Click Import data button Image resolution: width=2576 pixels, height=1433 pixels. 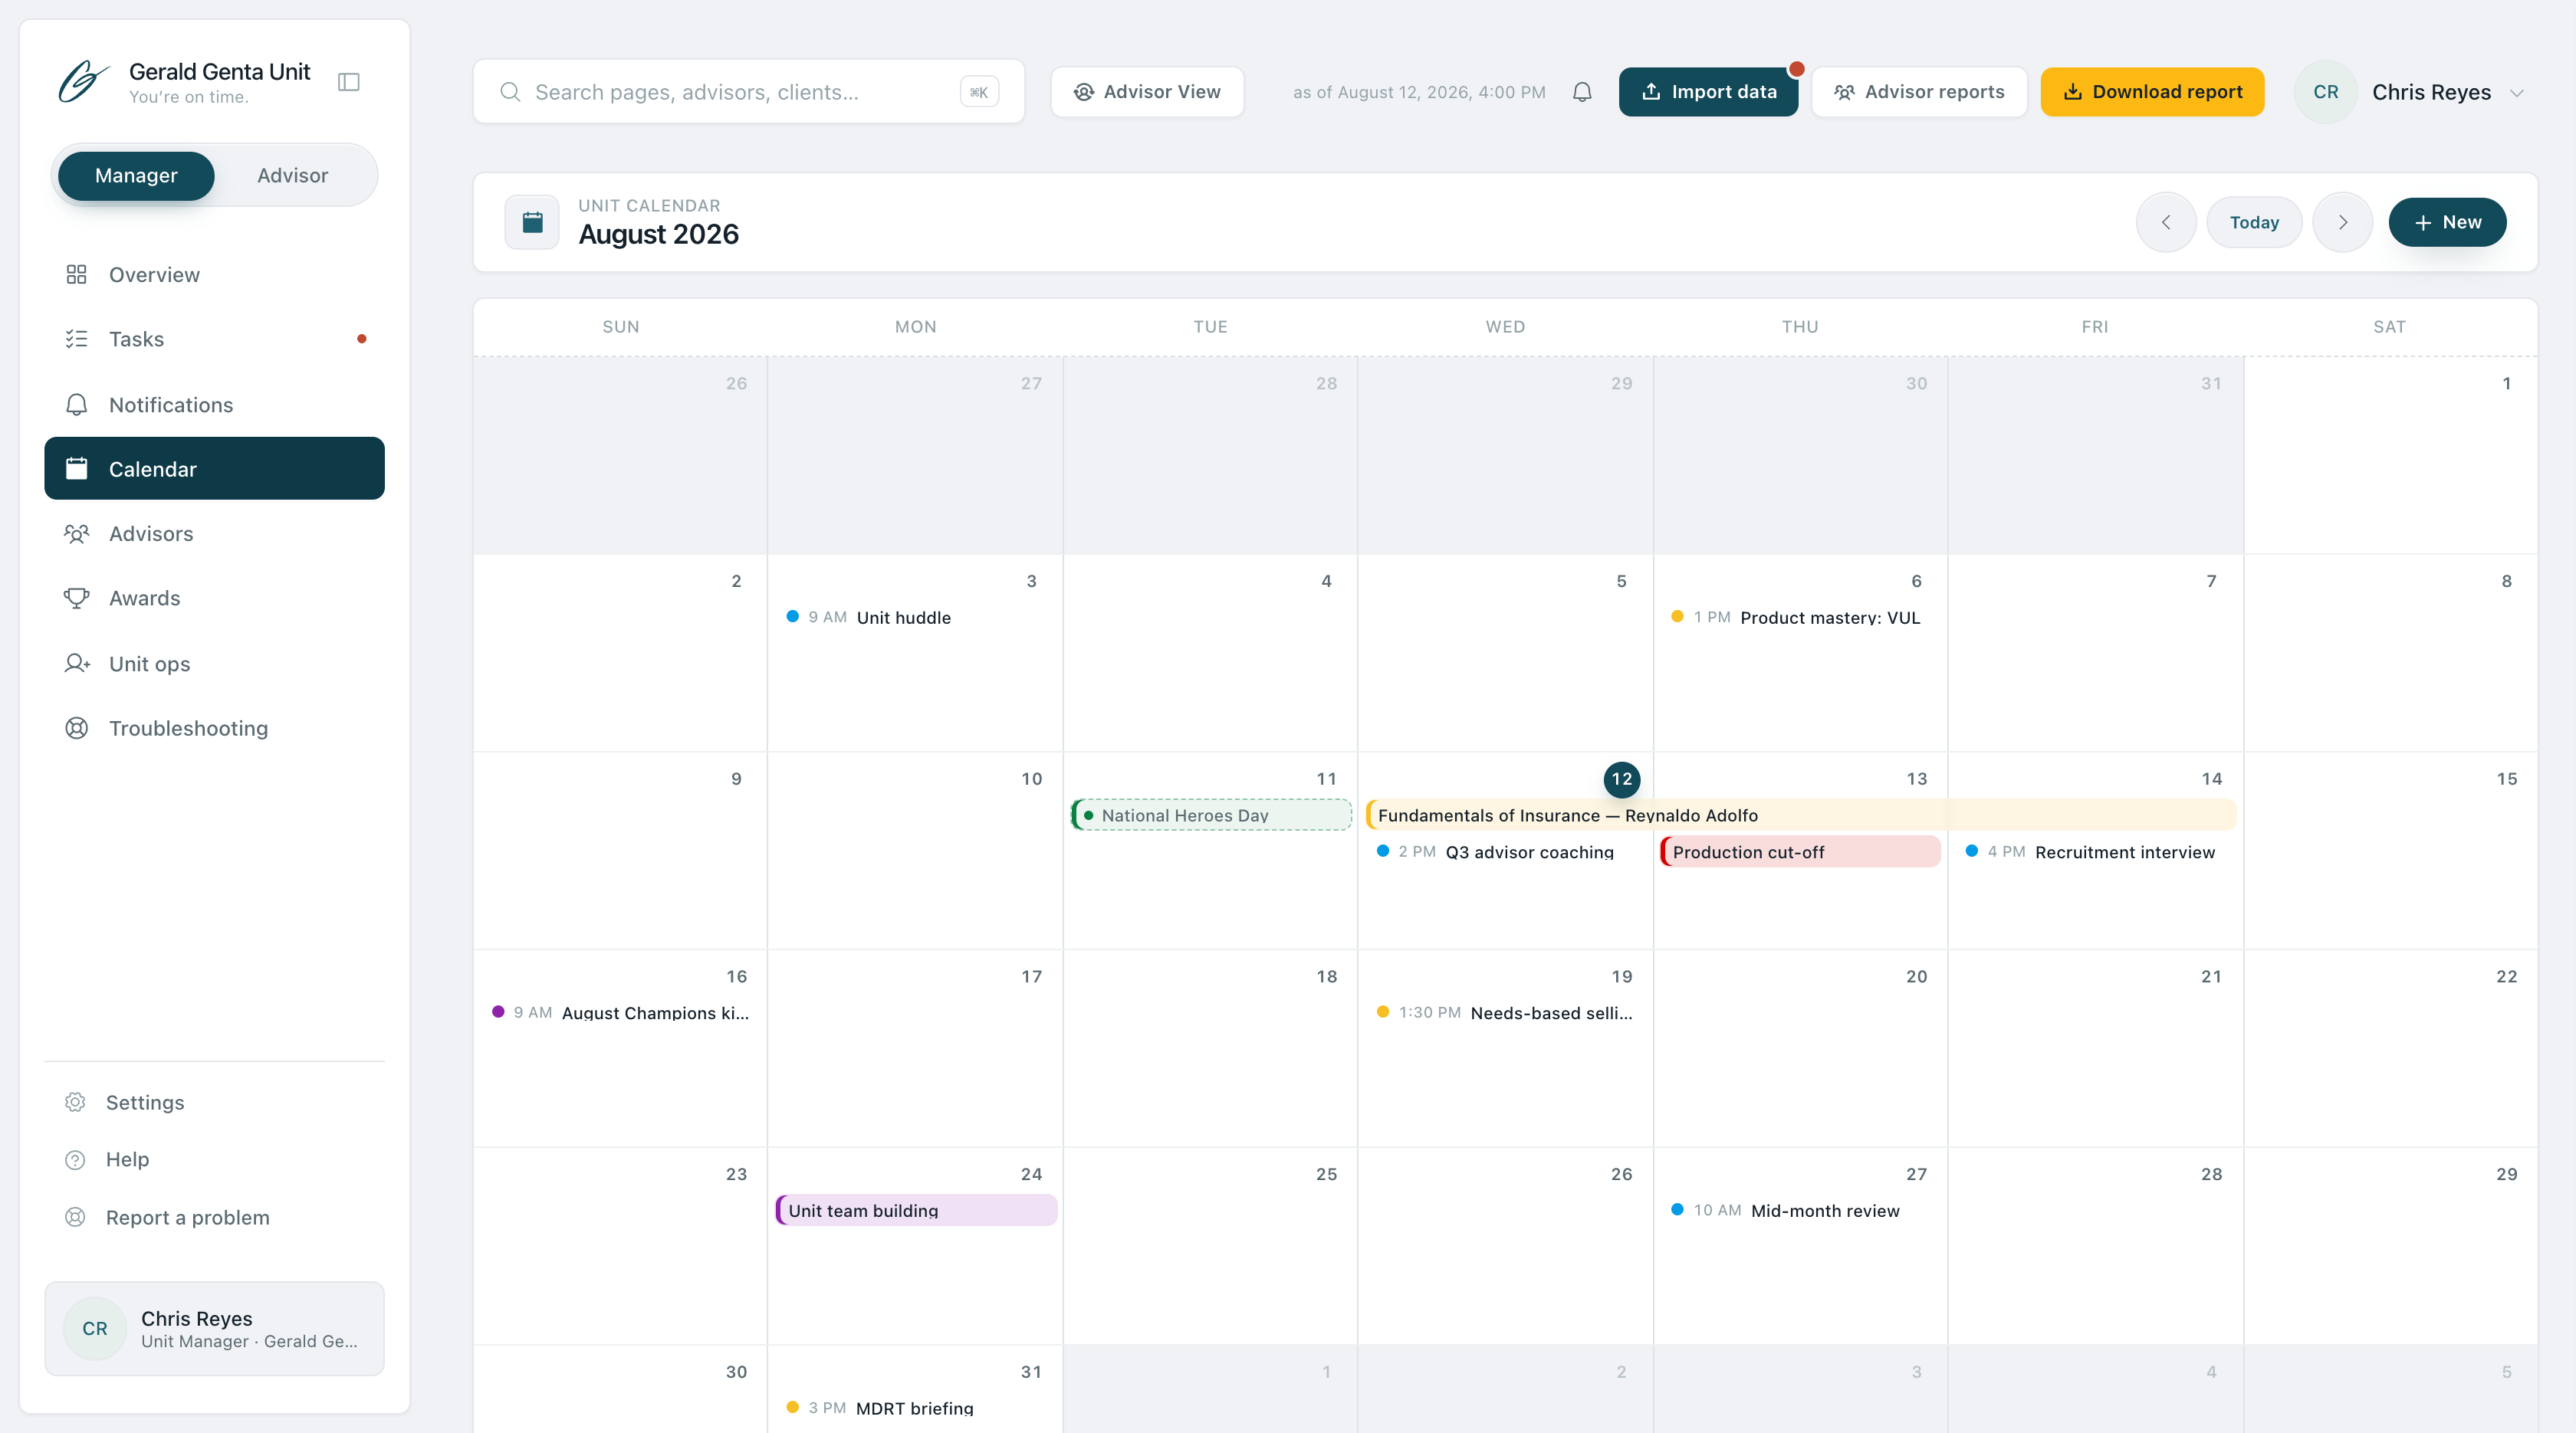(1708, 92)
